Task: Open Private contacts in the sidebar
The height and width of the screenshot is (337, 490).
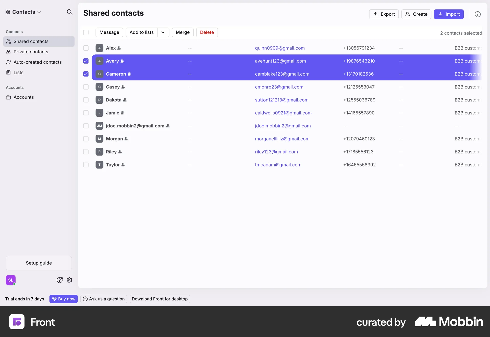Action: coord(31,52)
